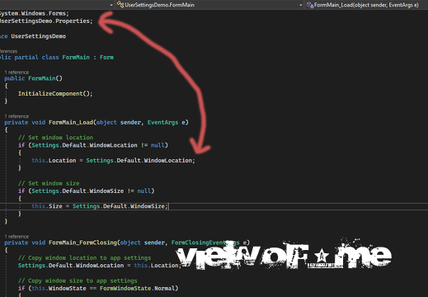Click the FormMain_FormClosing method name
The image size is (428, 297).
[82, 243]
